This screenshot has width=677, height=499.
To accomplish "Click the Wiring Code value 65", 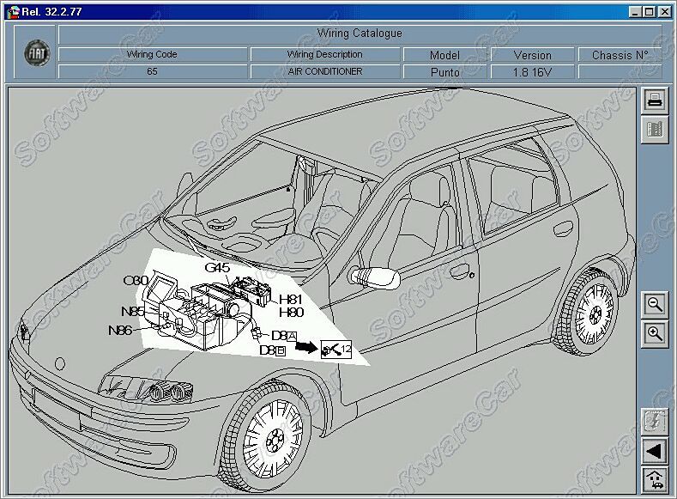I will click(x=152, y=72).
